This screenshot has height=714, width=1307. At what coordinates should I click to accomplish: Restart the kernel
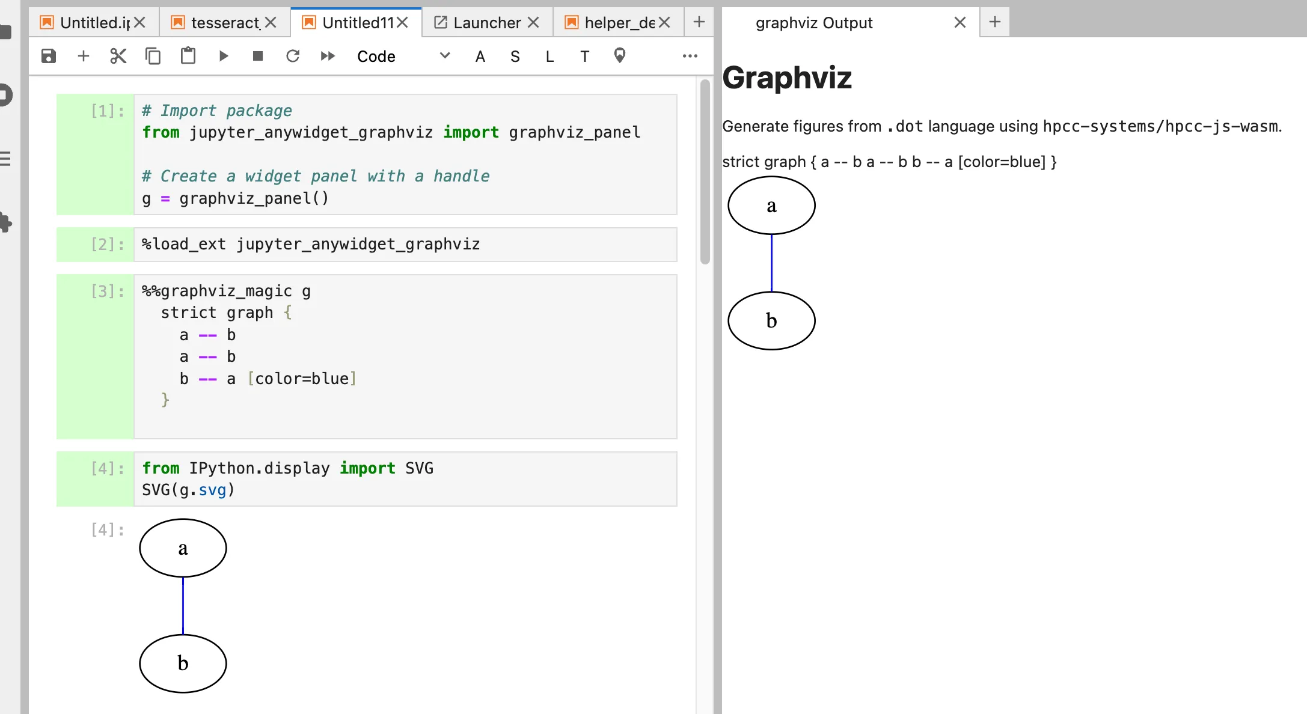tap(293, 56)
